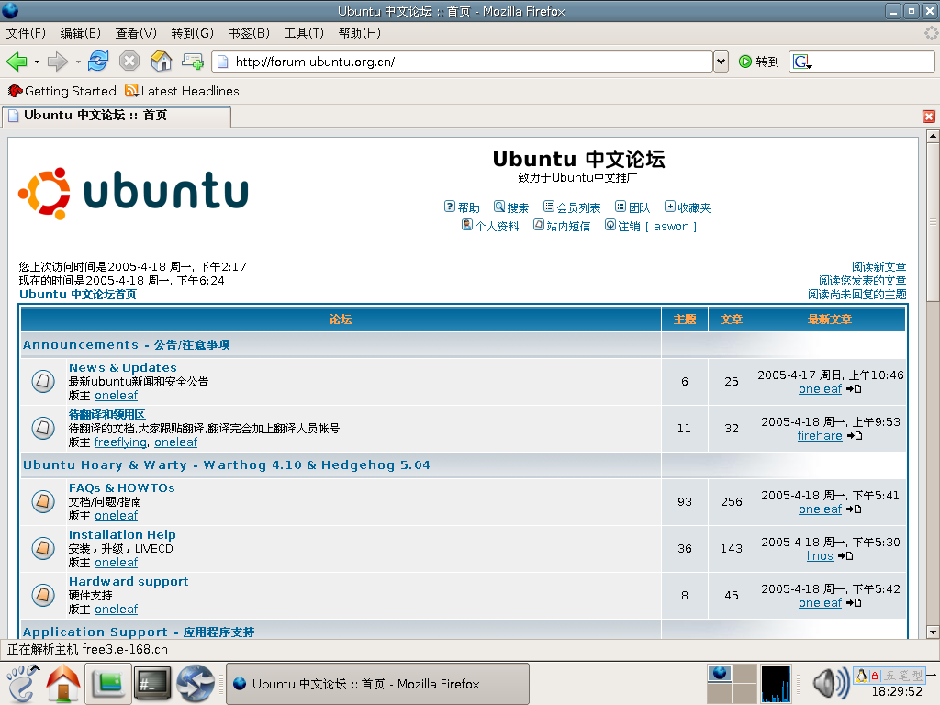Open the 编辑(E) menu
Image resolution: width=940 pixels, height=705 pixels.
click(x=81, y=33)
